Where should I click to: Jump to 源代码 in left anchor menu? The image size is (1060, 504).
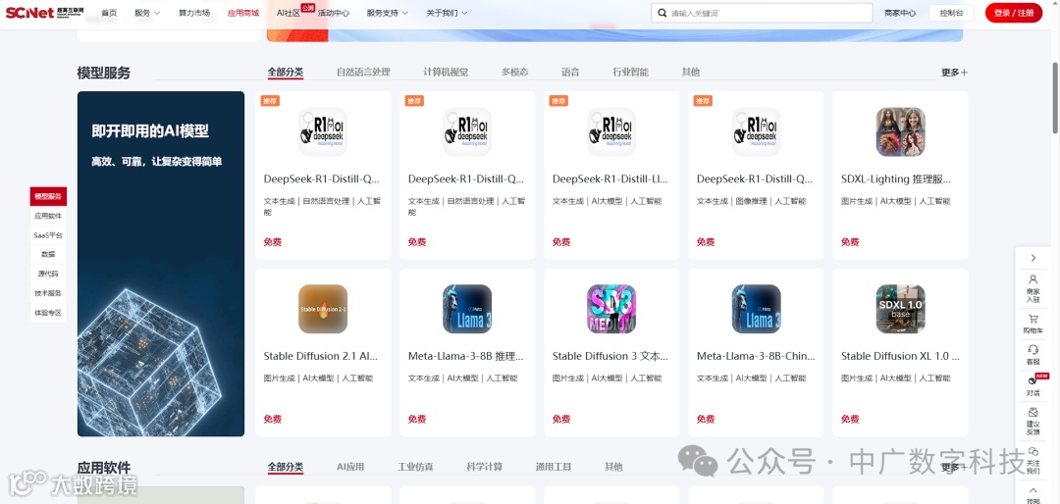[48, 274]
